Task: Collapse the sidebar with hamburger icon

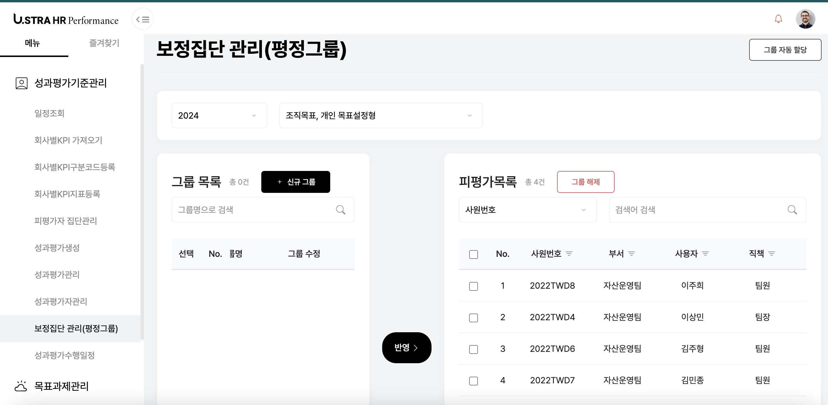Action: tap(142, 19)
